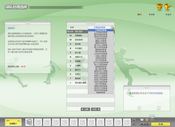Choose 澳大利亚超级联赛 from league list
The image size is (175, 127).
click(x=101, y=62)
